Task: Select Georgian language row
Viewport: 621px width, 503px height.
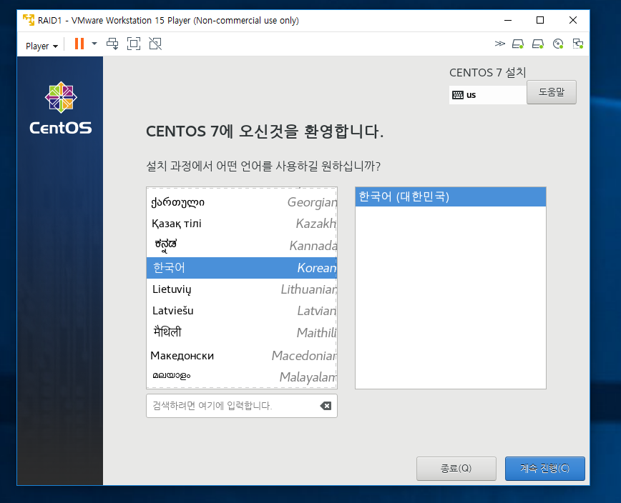Action: pyautogui.click(x=242, y=202)
